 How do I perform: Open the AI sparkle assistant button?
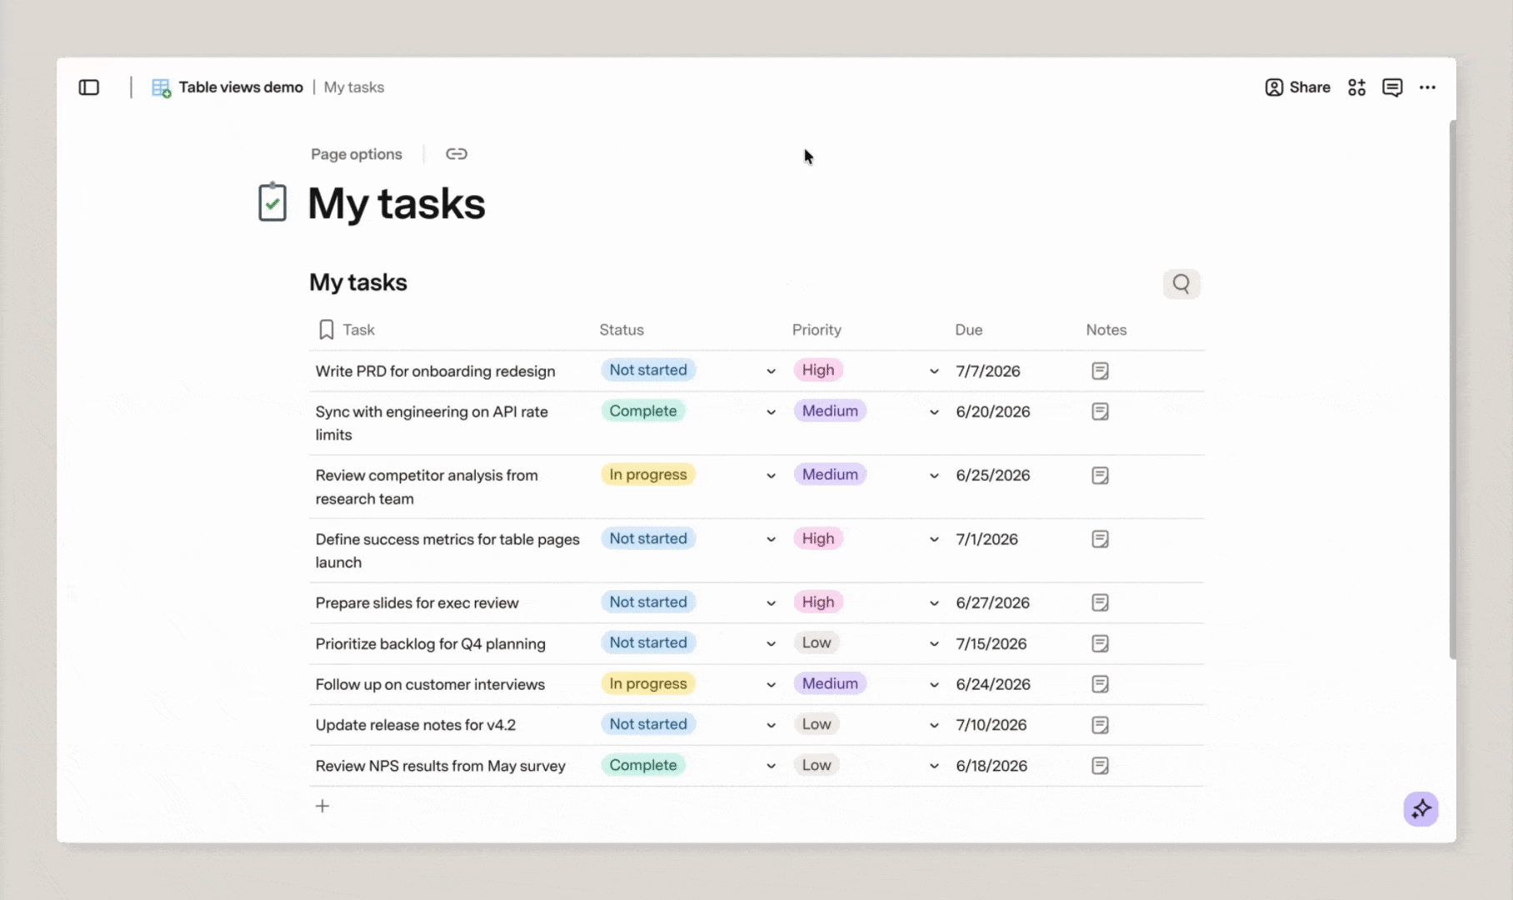pyautogui.click(x=1421, y=808)
